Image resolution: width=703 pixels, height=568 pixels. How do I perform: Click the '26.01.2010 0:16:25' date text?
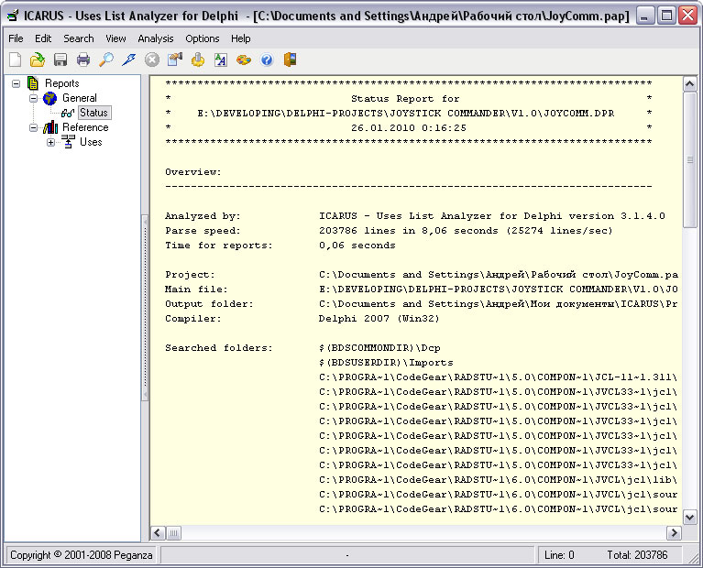409,128
